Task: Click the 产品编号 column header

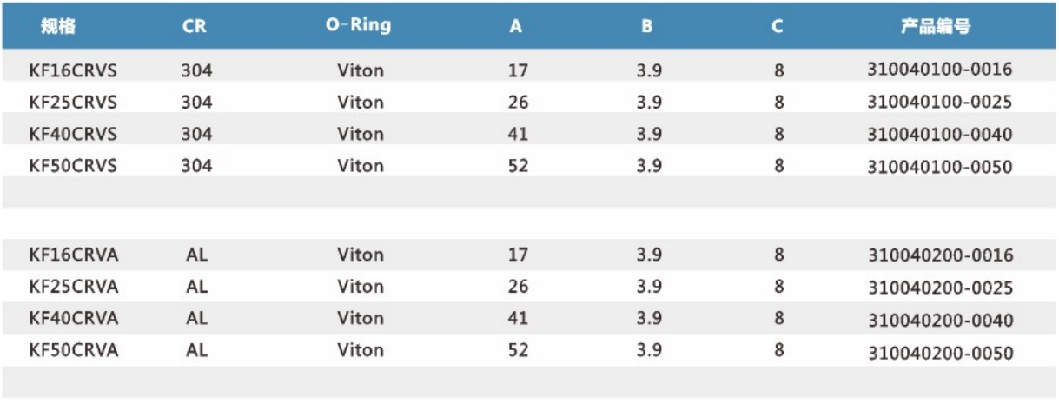Action: point(936,27)
